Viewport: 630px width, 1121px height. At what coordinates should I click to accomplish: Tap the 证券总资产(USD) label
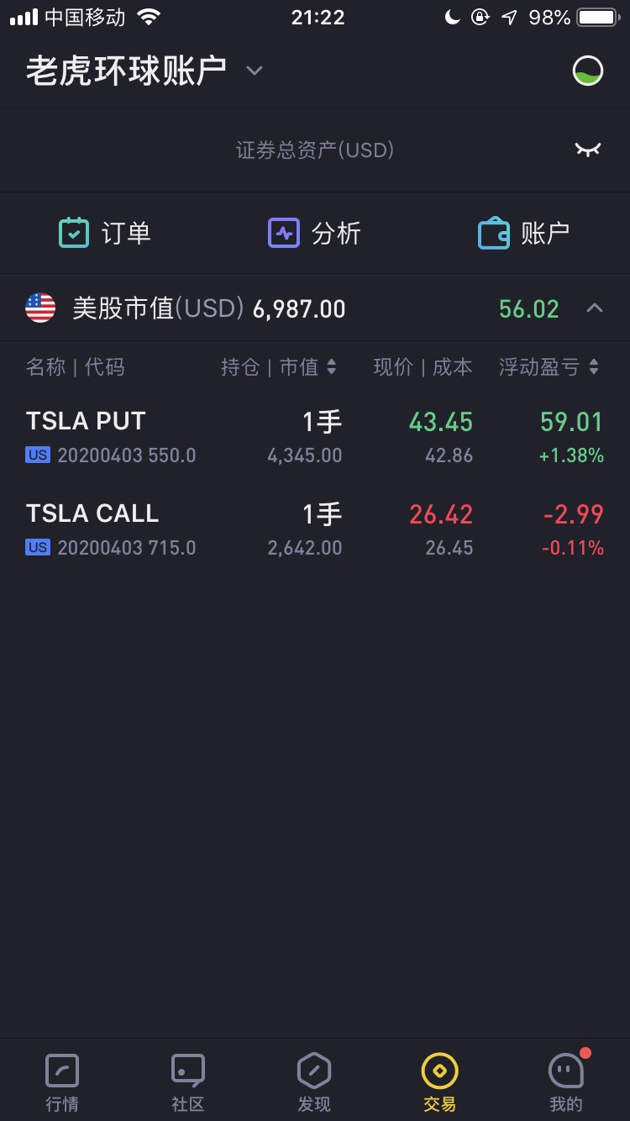315,150
